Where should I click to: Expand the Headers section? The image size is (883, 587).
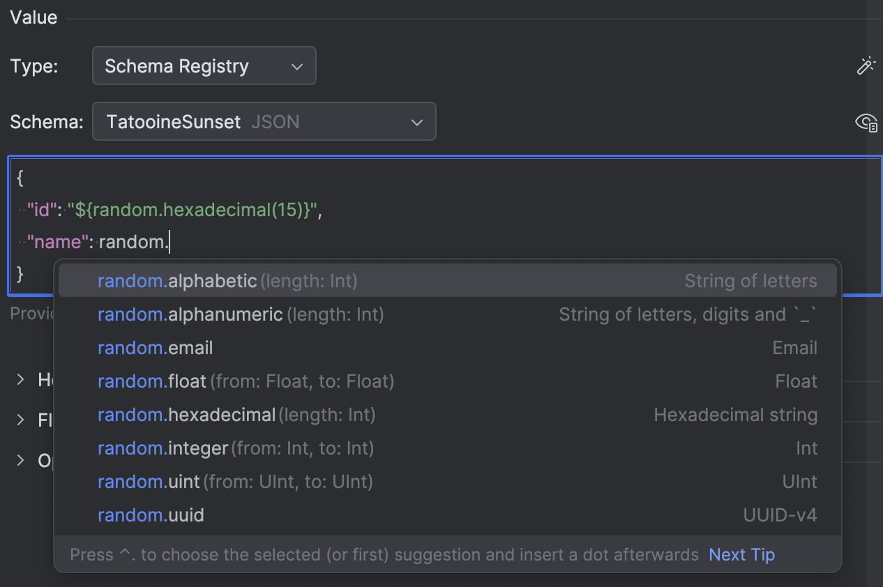click(x=20, y=379)
